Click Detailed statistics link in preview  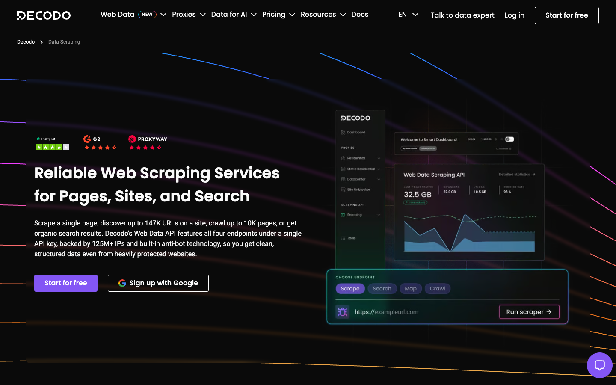point(517,175)
